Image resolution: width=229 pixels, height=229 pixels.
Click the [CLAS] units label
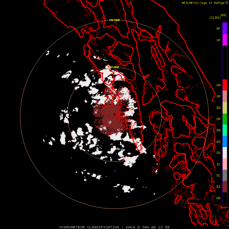215,18
